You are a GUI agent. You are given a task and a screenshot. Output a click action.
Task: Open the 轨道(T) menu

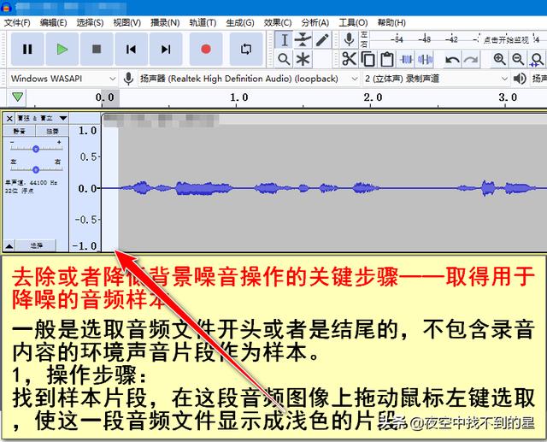click(x=203, y=23)
